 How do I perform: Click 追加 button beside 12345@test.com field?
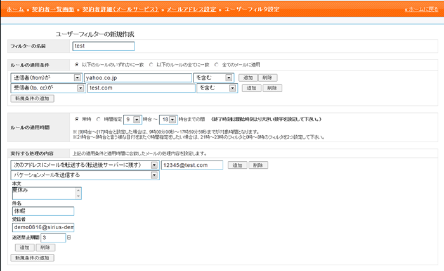point(237,165)
